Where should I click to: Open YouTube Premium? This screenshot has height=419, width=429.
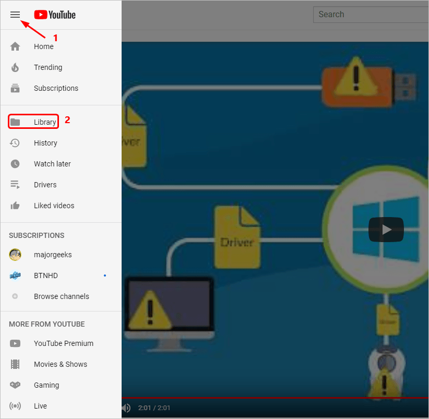tap(15, 343)
